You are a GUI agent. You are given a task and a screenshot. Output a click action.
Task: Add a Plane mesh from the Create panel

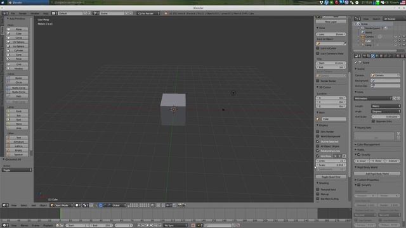(17, 29)
